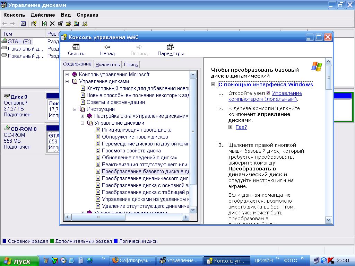Toggle the console tree show/hide toolbar icon

point(23,24)
